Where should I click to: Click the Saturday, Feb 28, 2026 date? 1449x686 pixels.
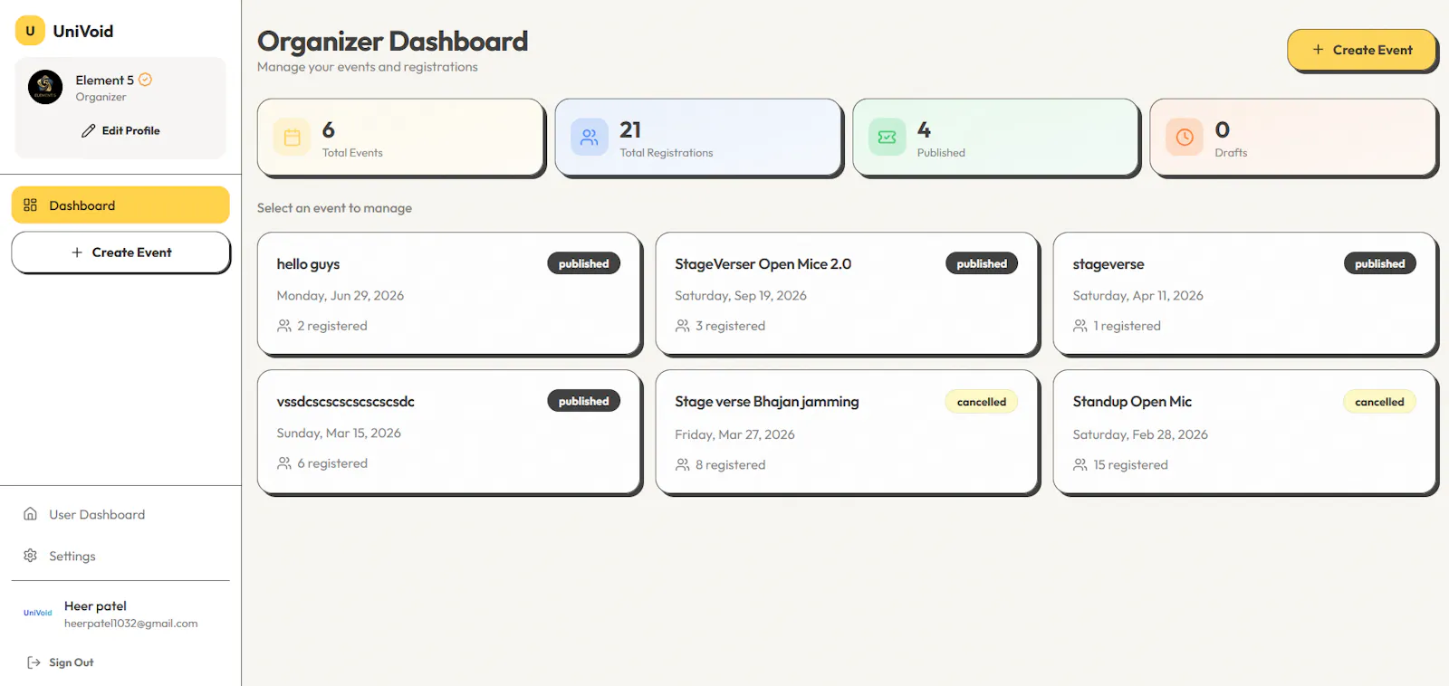pyautogui.click(x=1140, y=435)
